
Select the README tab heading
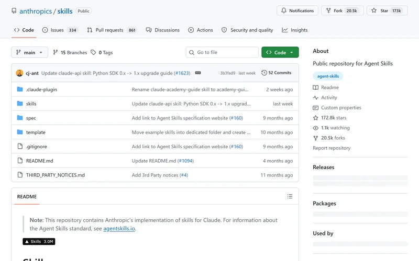pos(27,197)
